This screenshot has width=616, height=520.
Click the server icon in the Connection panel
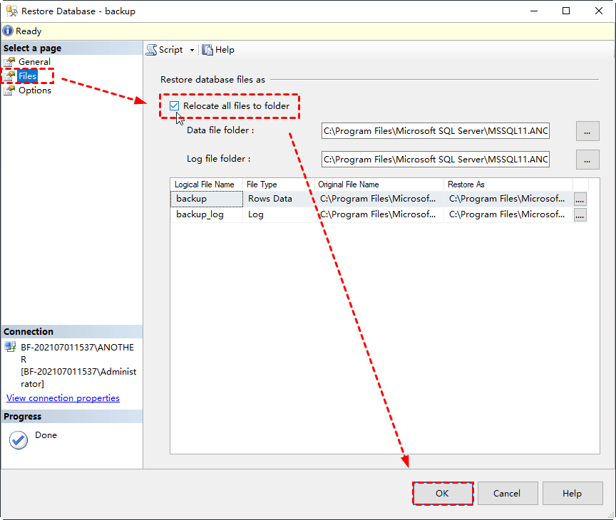9,348
